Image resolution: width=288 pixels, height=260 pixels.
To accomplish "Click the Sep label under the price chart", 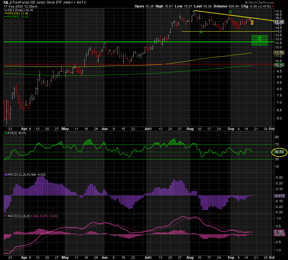I will pos(231,129).
